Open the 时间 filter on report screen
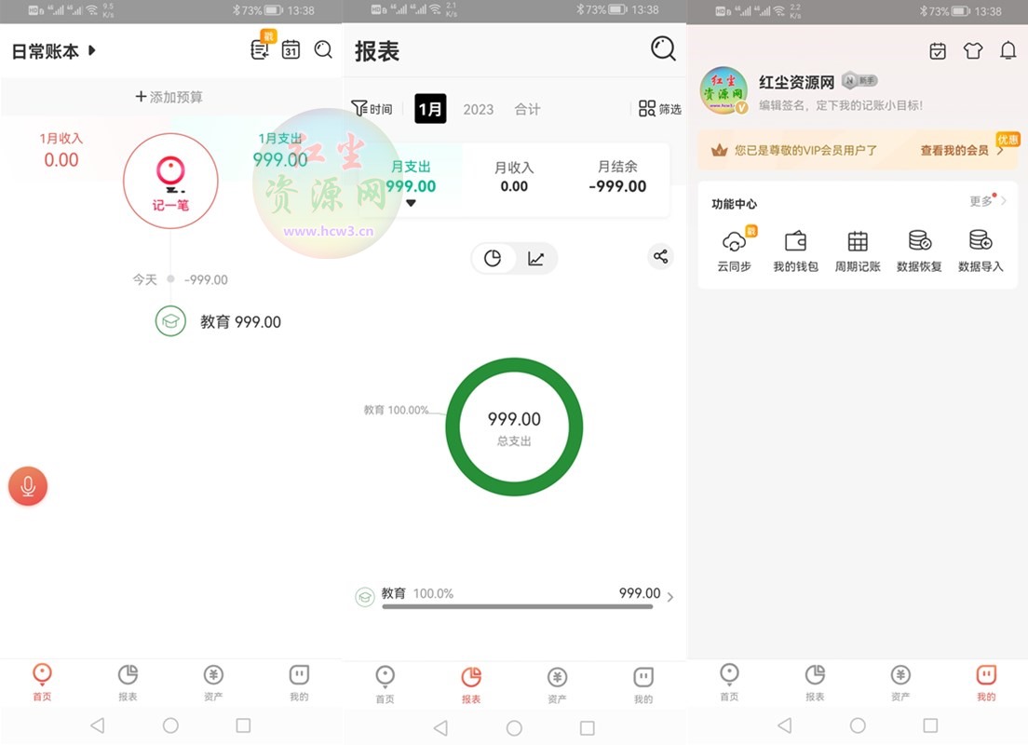The image size is (1028, 745). [x=372, y=109]
